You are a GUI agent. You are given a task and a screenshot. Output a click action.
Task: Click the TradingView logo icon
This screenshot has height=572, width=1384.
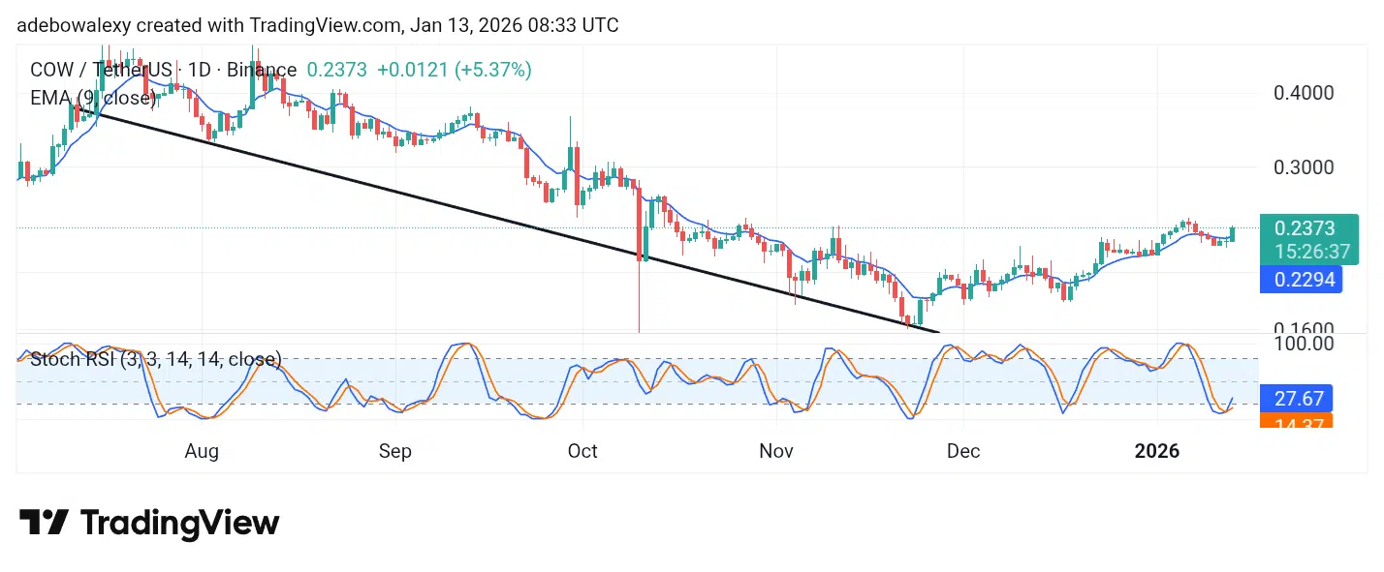pyautogui.click(x=44, y=523)
